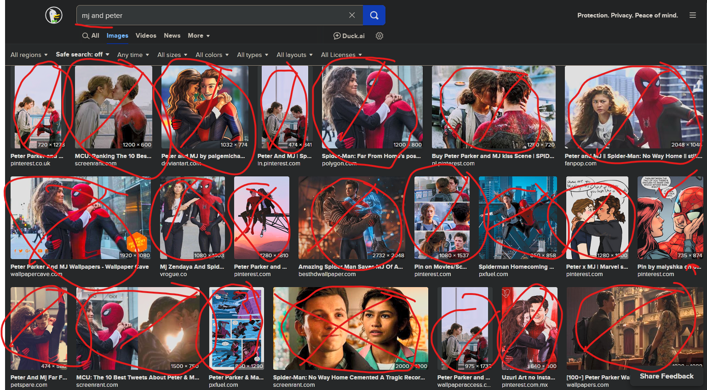
Task: Open the Safe search: off dropdown
Action: pyautogui.click(x=83, y=54)
